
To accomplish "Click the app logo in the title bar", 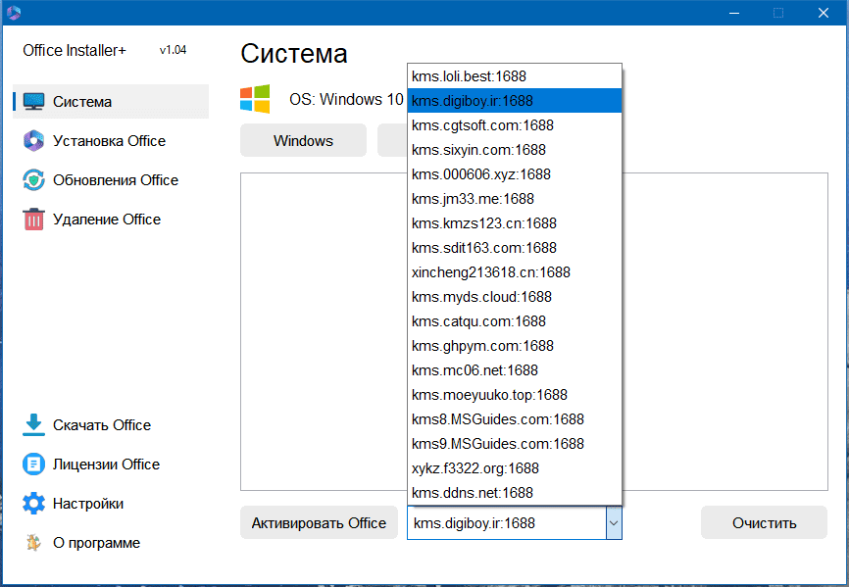I will [x=14, y=13].
